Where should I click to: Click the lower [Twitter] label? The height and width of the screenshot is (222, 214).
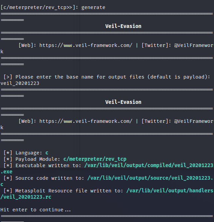click(156, 121)
